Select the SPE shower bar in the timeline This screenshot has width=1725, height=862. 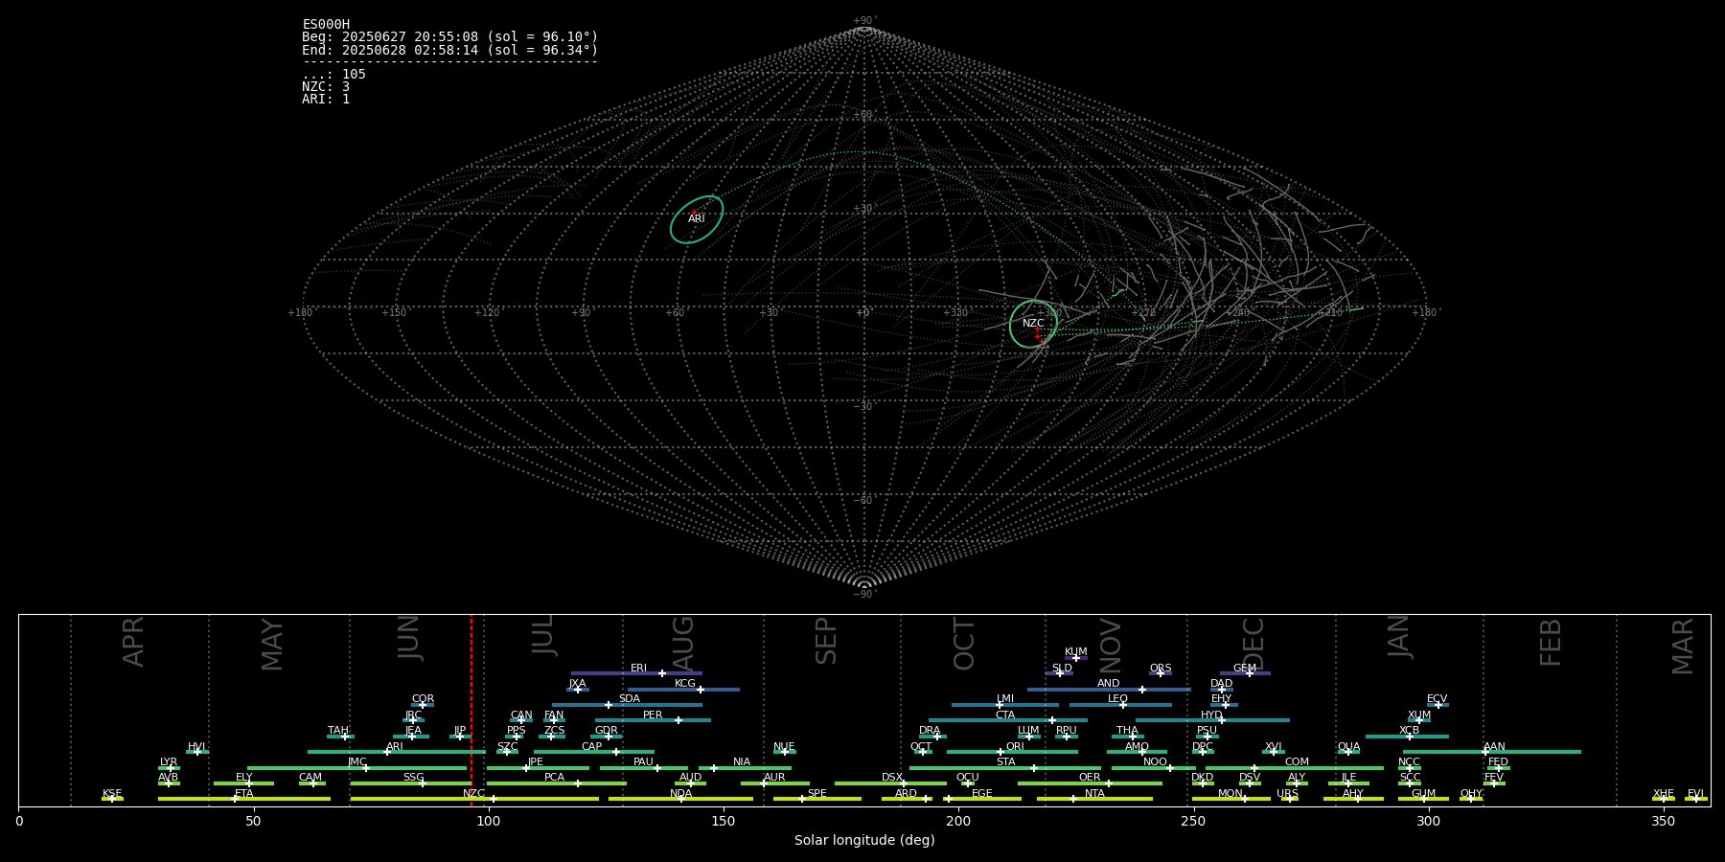coord(817,799)
